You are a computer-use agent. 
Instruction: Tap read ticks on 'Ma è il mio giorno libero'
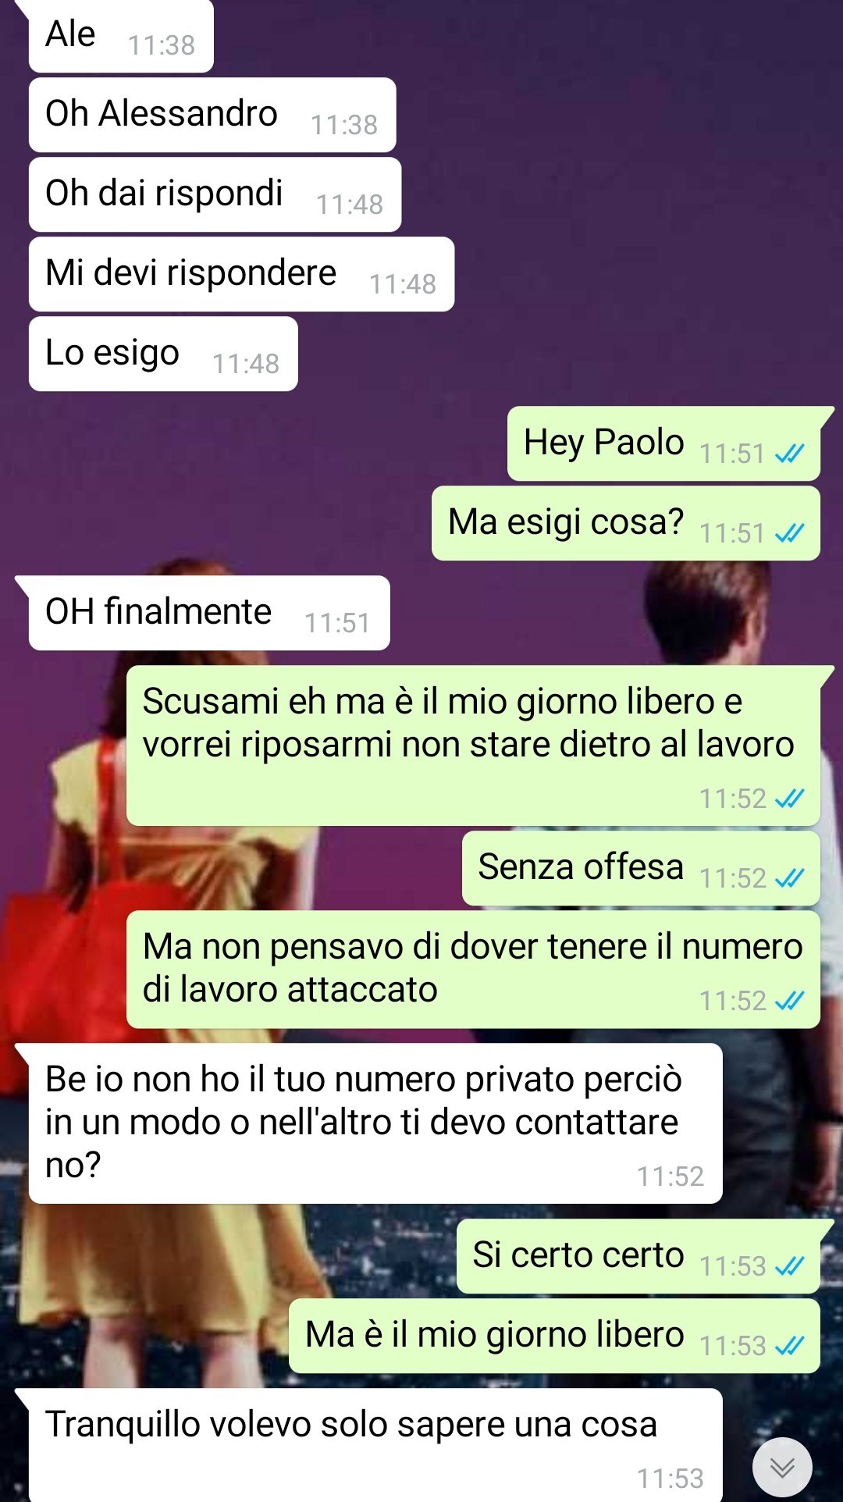coord(789,1346)
